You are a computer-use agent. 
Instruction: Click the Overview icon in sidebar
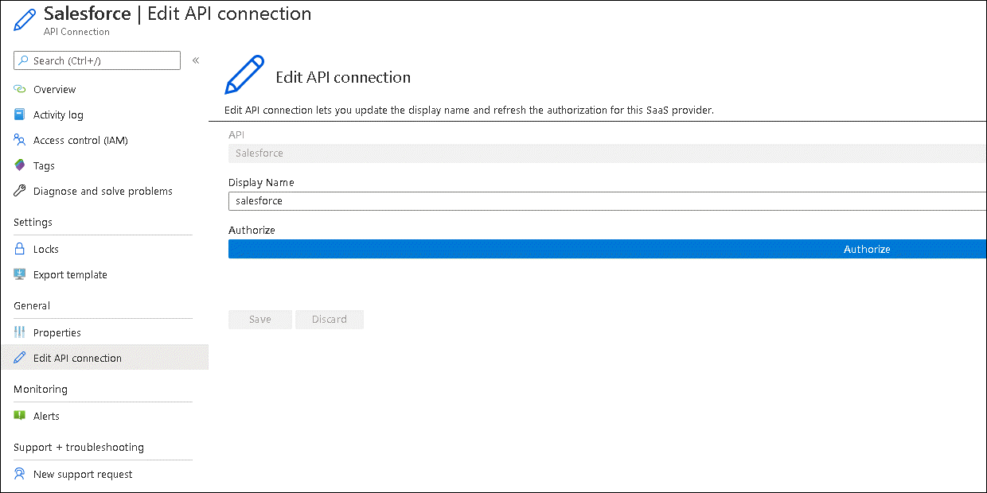20,89
